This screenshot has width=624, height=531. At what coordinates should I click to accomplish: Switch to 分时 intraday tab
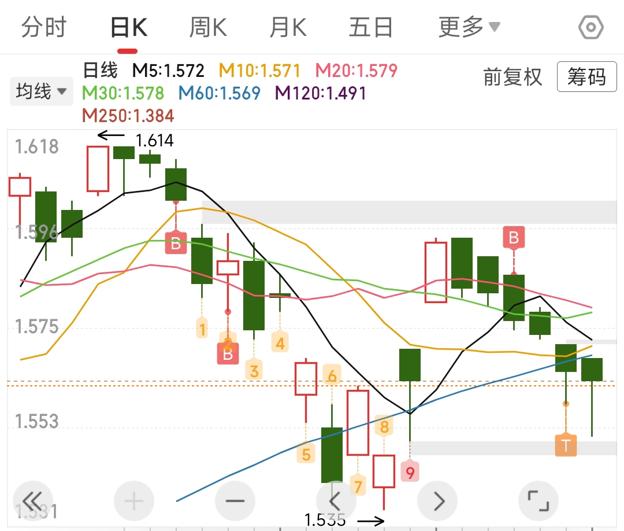(44, 27)
